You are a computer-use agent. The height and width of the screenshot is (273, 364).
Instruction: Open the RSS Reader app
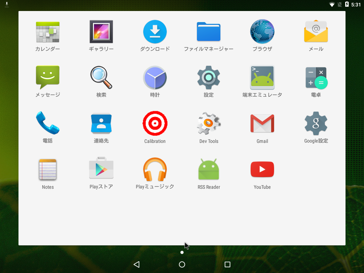(208, 169)
